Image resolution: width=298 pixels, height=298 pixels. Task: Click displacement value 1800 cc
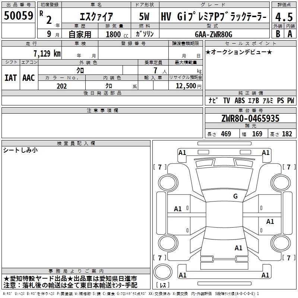coord(117,35)
